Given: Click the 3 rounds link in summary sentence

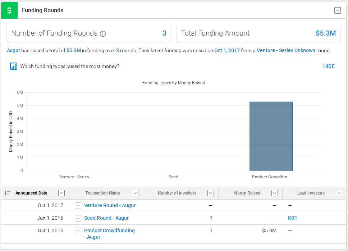Looking at the screenshot, I should pyautogui.click(x=118, y=51).
